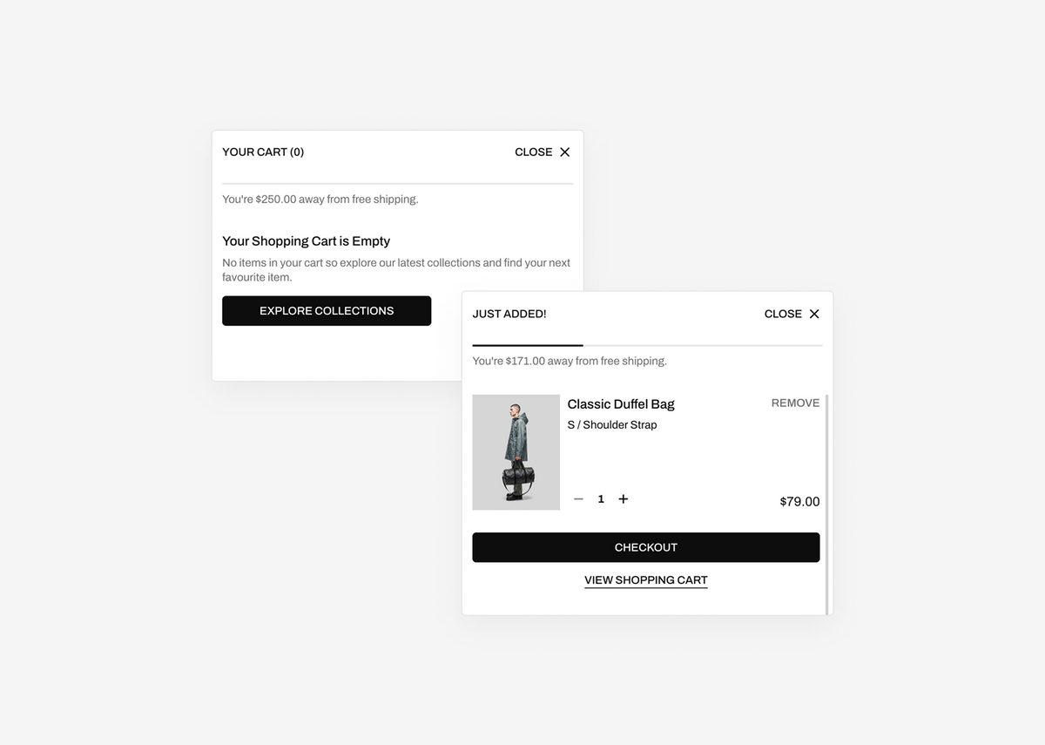1045x745 pixels.
Task: Click the JUST ADDED! heading
Action: [509, 314]
